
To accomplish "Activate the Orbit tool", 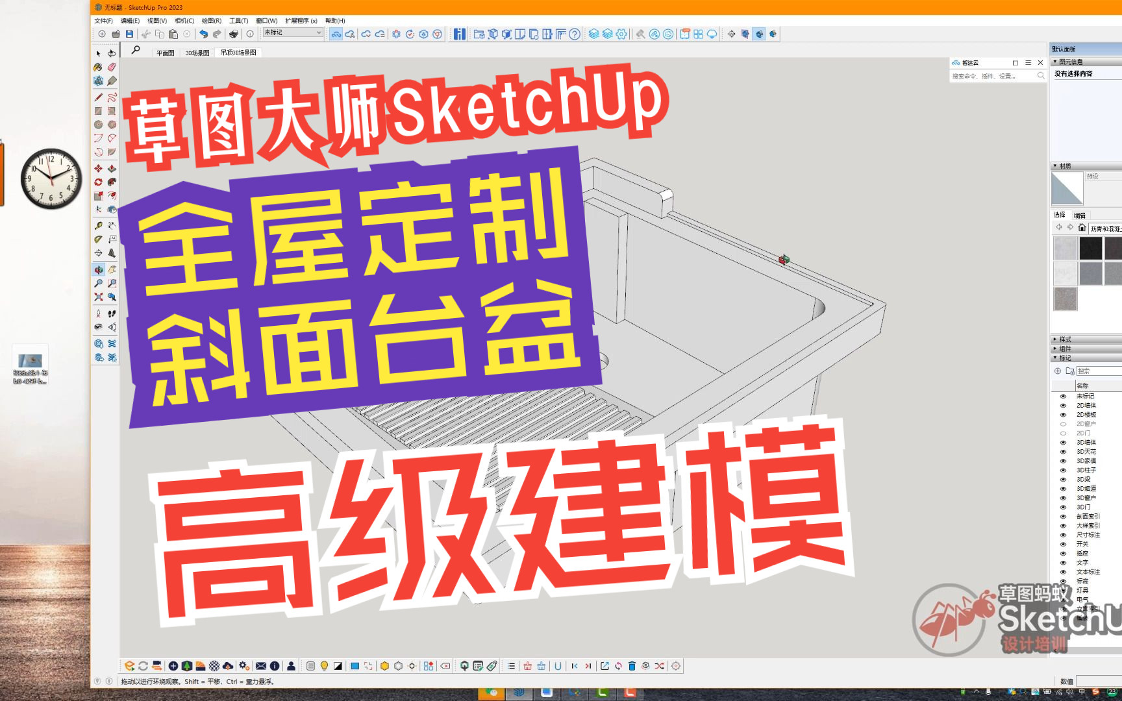I will pos(98,269).
